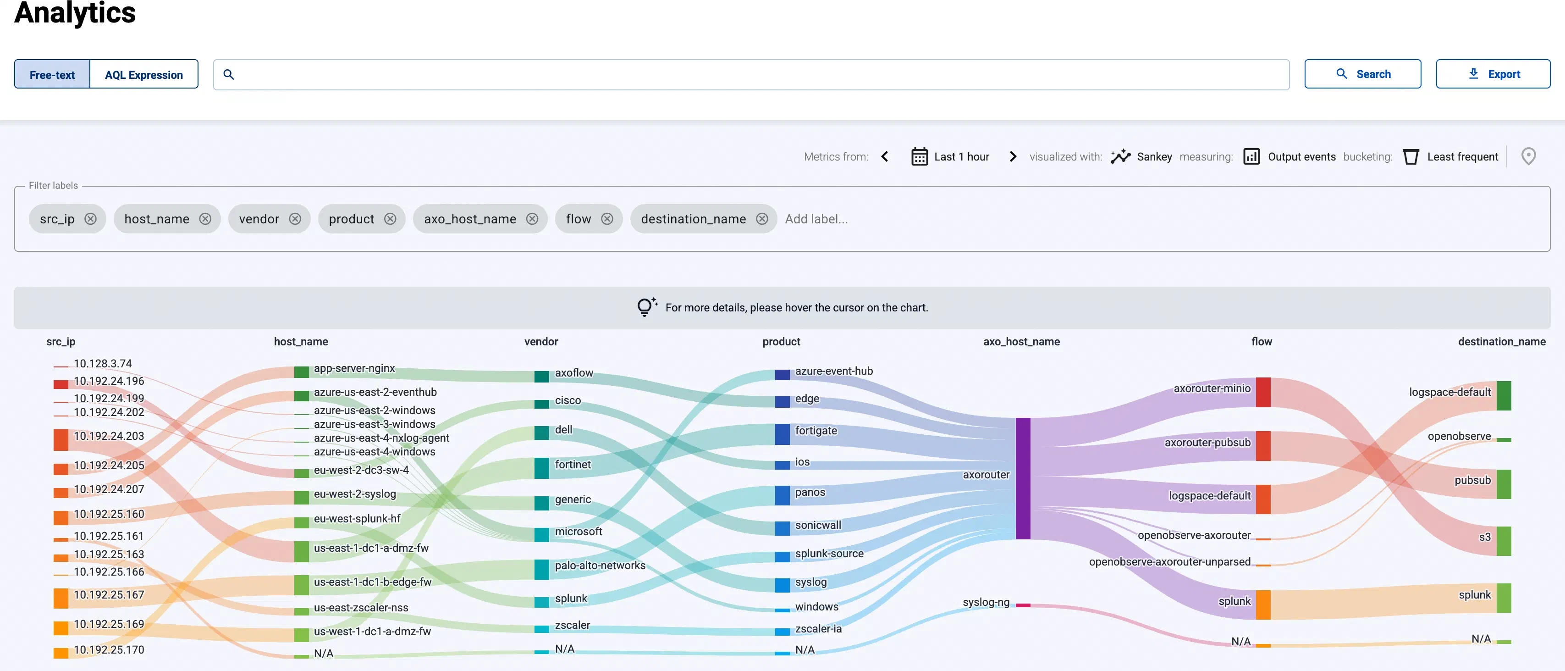Click the purple axorouter node
Screen dimensions: 1565x671
click(1023, 478)
